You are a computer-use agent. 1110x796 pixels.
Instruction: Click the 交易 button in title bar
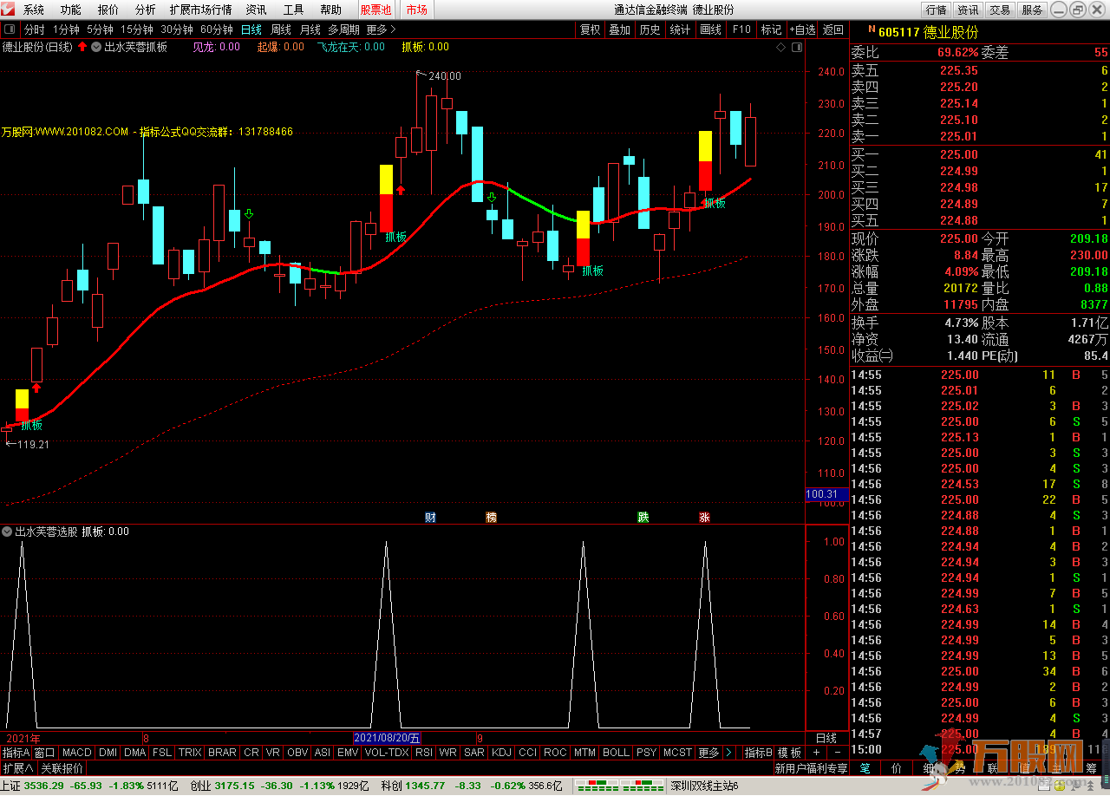[1000, 10]
